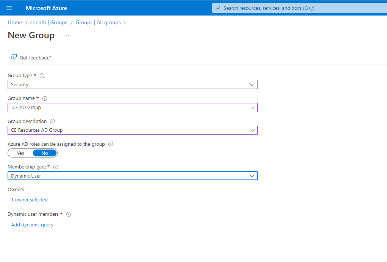Set Azure AD roles toggle to Yes
Viewport: 387px width, 262px height.
tap(20, 153)
